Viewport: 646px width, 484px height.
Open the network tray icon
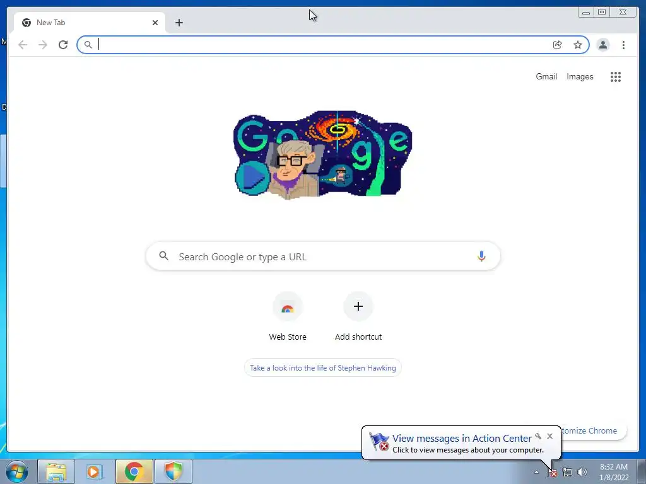tap(567, 473)
